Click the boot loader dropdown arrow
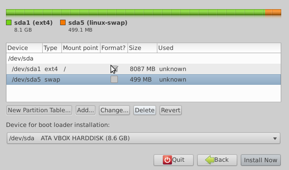 coord(275,138)
